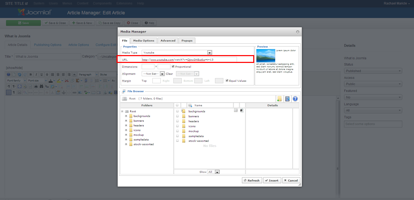Switch to the Advanced tab
The height and width of the screenshot is (200, 414).
[x=168, y=40]
